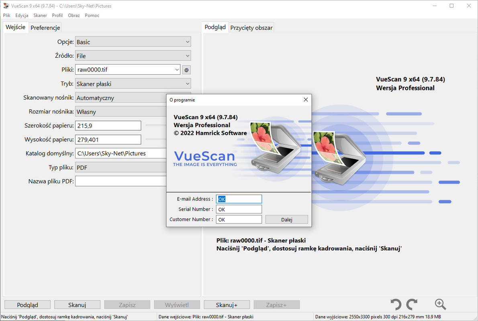The height and width of the screenshot is (321, 478).
Task: Open the Plik menu
Action: coord(7,15)
